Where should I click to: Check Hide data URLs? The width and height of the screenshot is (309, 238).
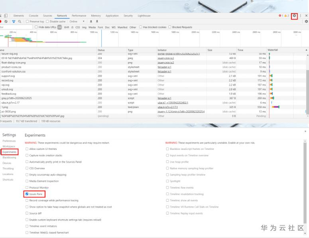[36, 27]
